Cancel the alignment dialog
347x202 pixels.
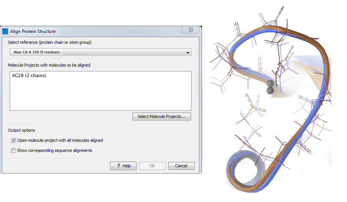tap(181, 166)
